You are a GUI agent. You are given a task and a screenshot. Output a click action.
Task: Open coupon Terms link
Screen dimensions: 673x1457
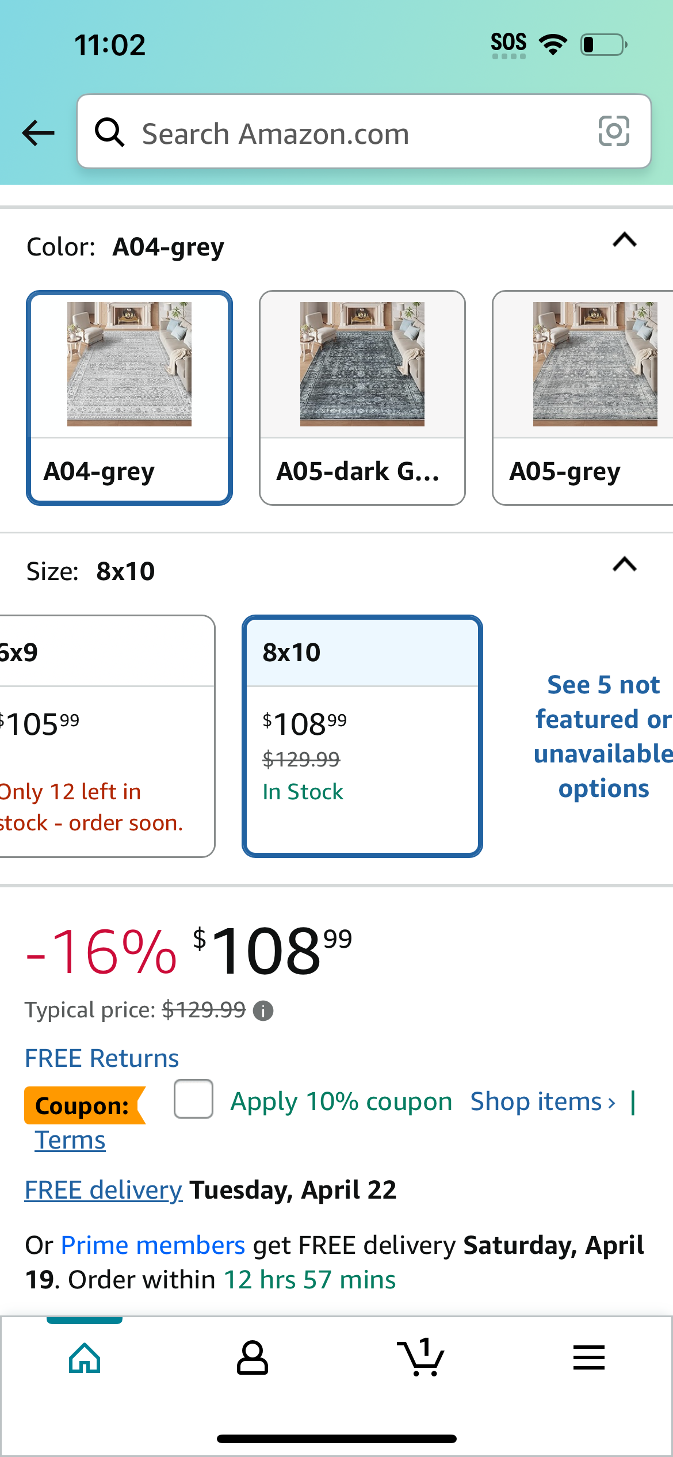coord(70,1140)
